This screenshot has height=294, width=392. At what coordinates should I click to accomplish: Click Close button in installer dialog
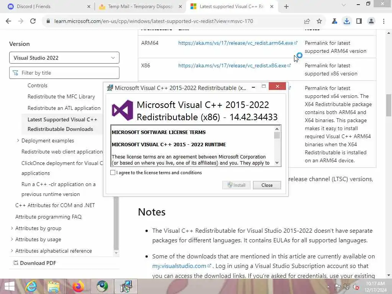pyautogui.click(x=267, y=185)
